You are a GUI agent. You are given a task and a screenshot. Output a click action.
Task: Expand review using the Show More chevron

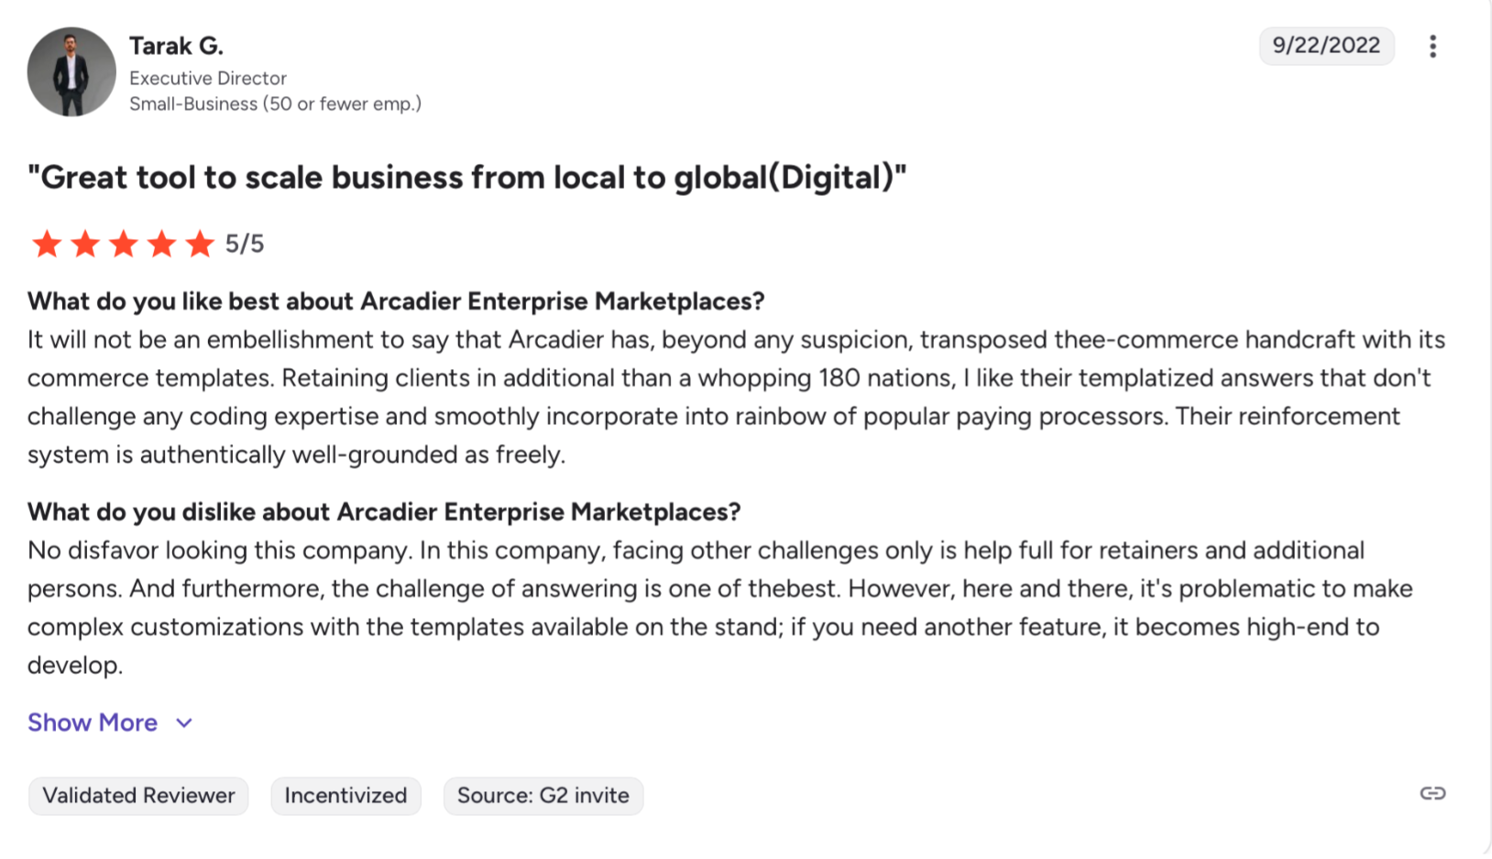[x=184, y=723]
